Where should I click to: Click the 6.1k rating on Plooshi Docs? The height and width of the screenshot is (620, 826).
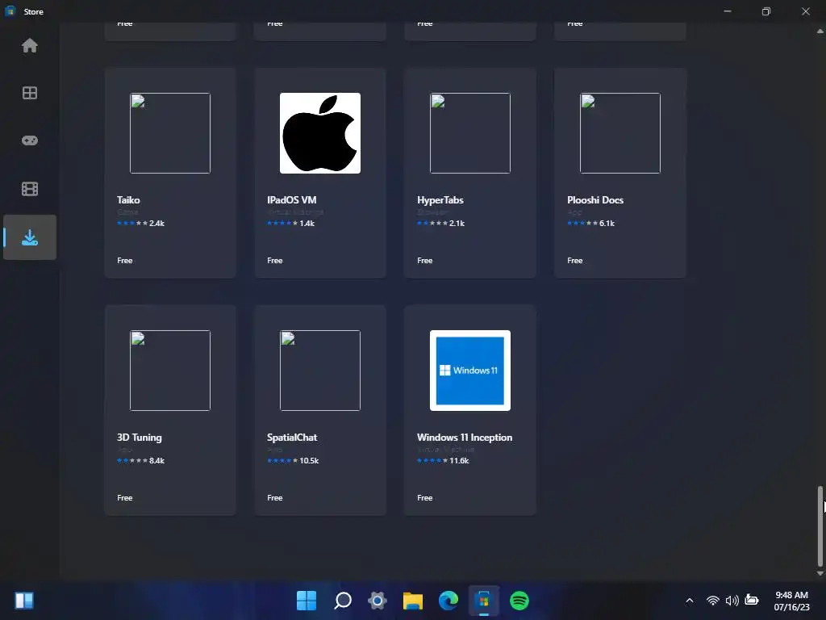607,224
